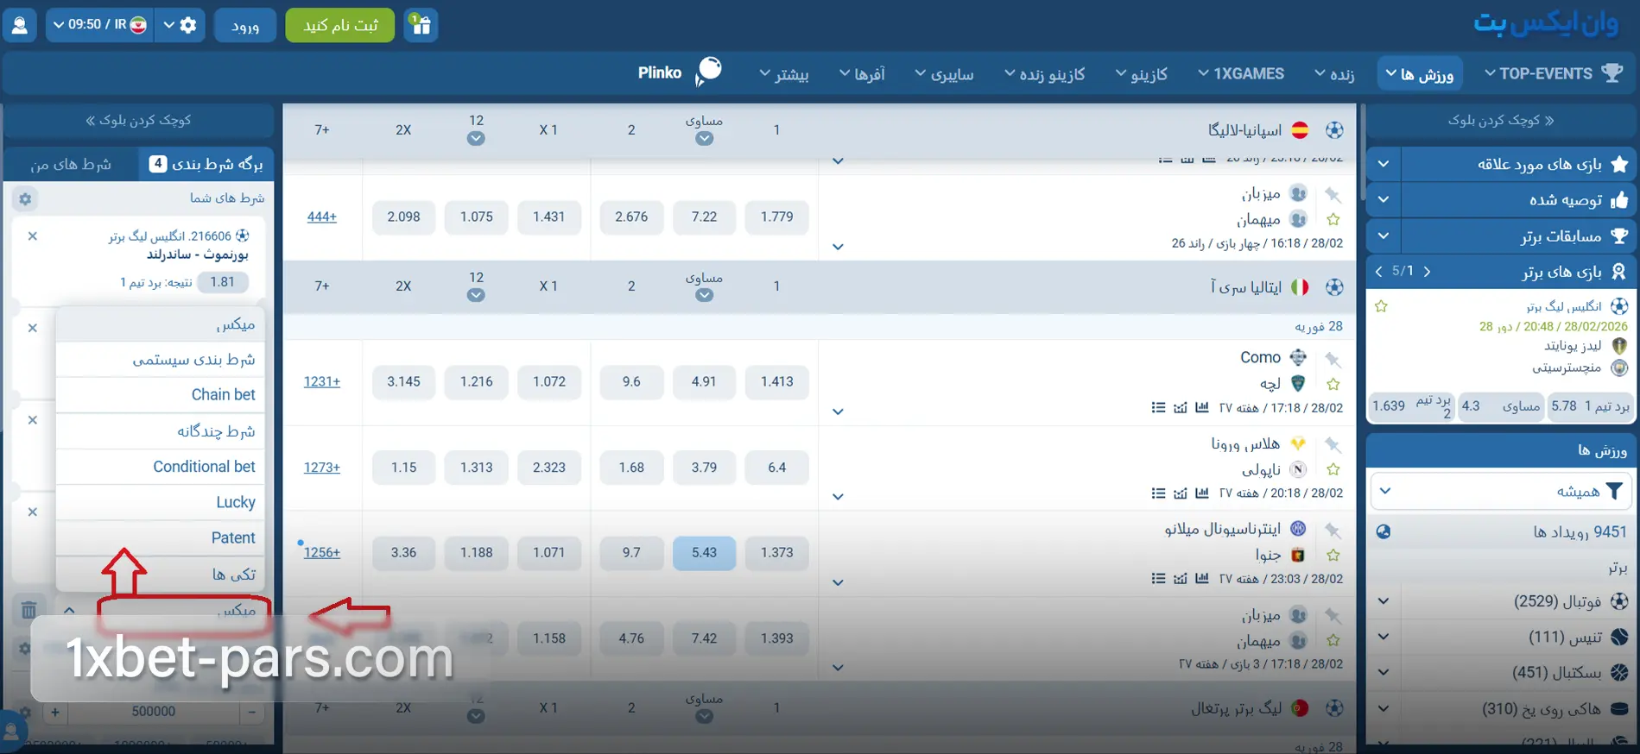Screen dimensions: 1640x754
Task: Click the bet slip settings gear icon
Action: [x=25, y=199]
